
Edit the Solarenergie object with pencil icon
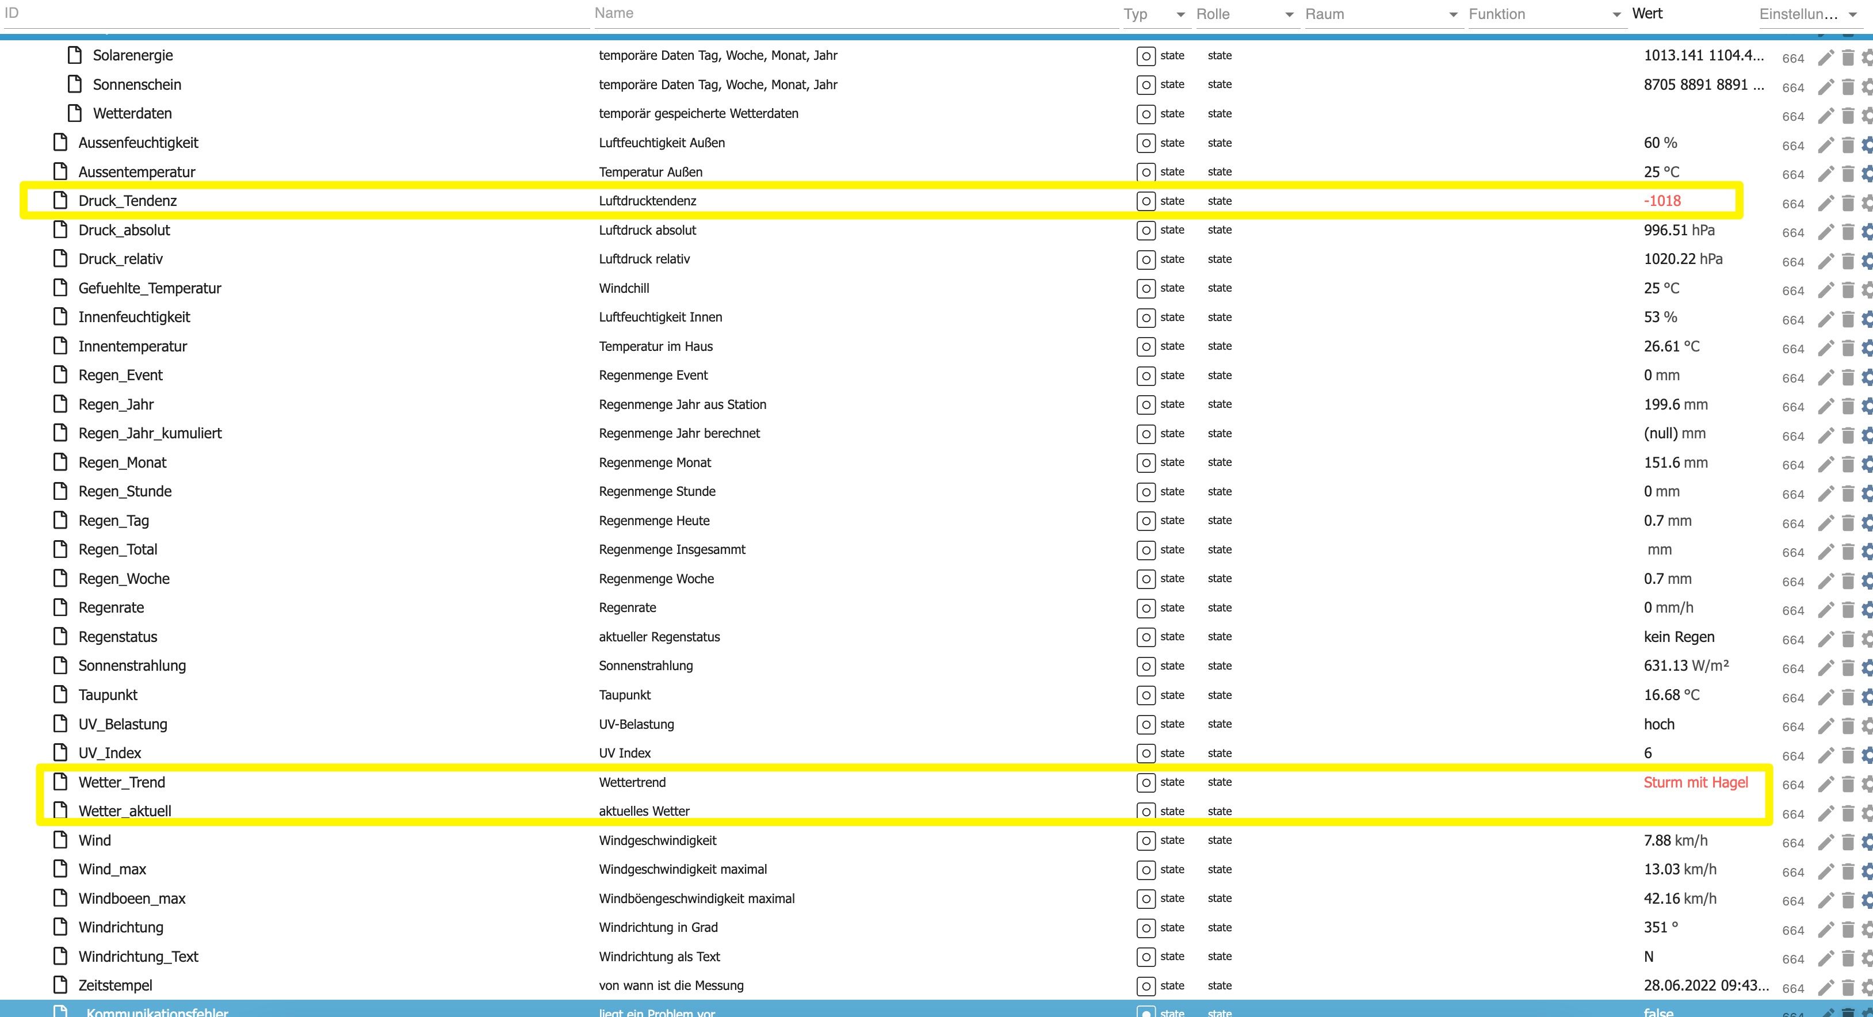[1826, 58]
